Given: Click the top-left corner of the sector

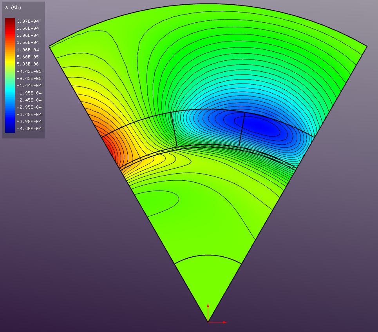Looking at the screenshot, I should coord(49,46).
